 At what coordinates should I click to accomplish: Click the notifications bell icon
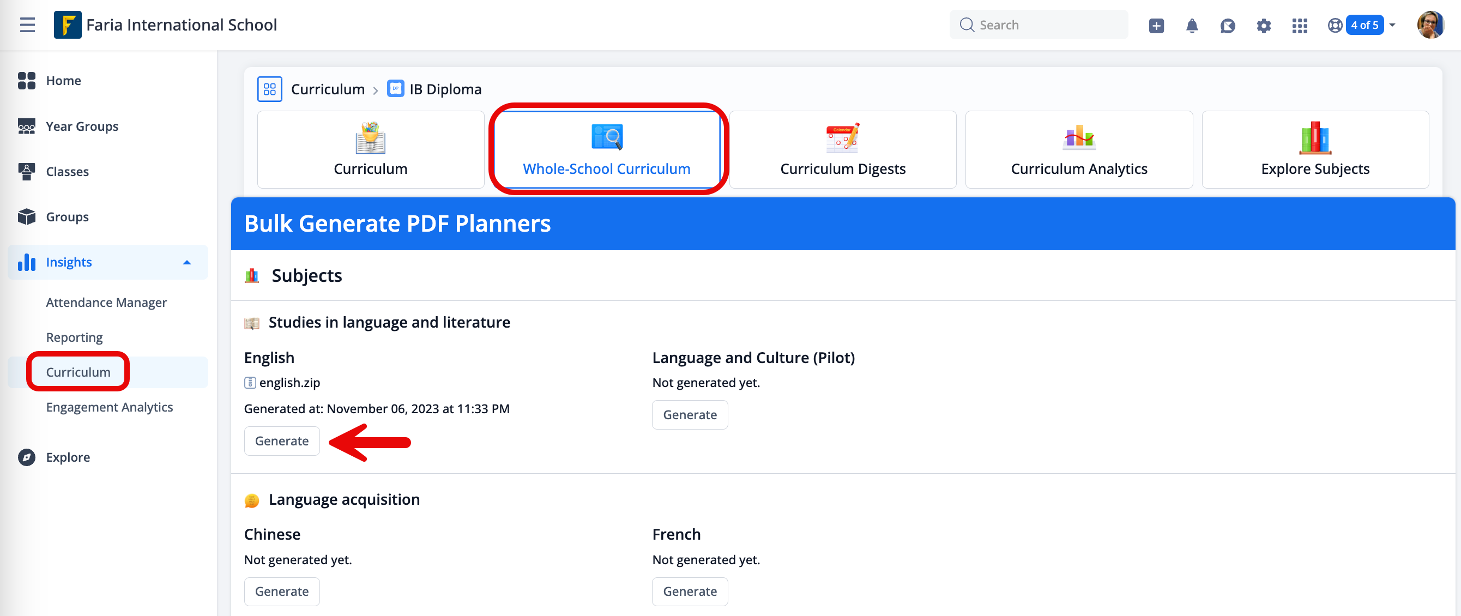click(x=1192, y=26)
